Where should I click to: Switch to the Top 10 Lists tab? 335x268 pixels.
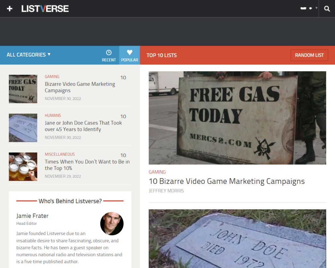click(162, 55)
